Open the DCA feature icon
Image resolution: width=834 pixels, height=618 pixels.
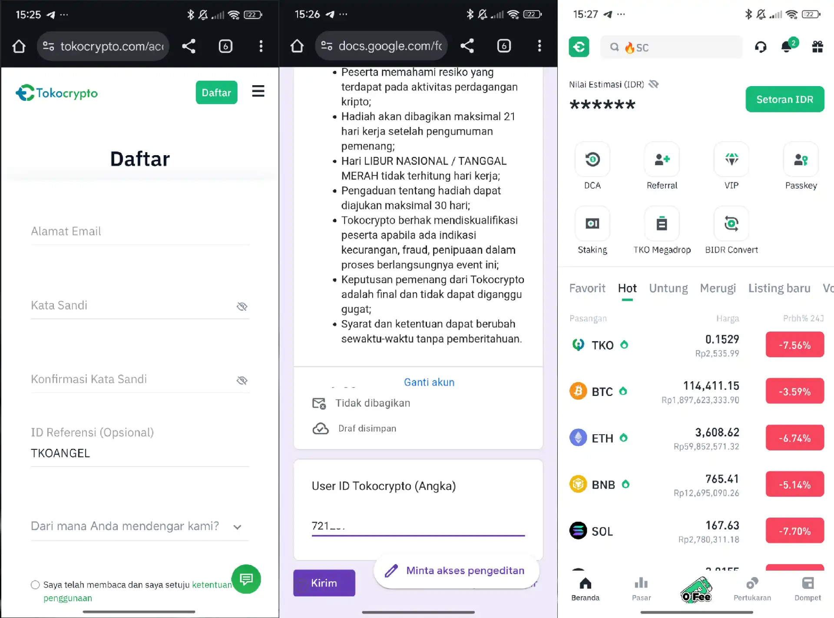point(592,159)
